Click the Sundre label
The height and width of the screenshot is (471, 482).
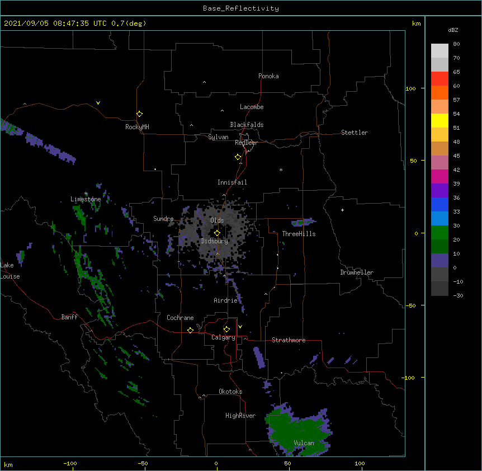[x=163, y=219]
